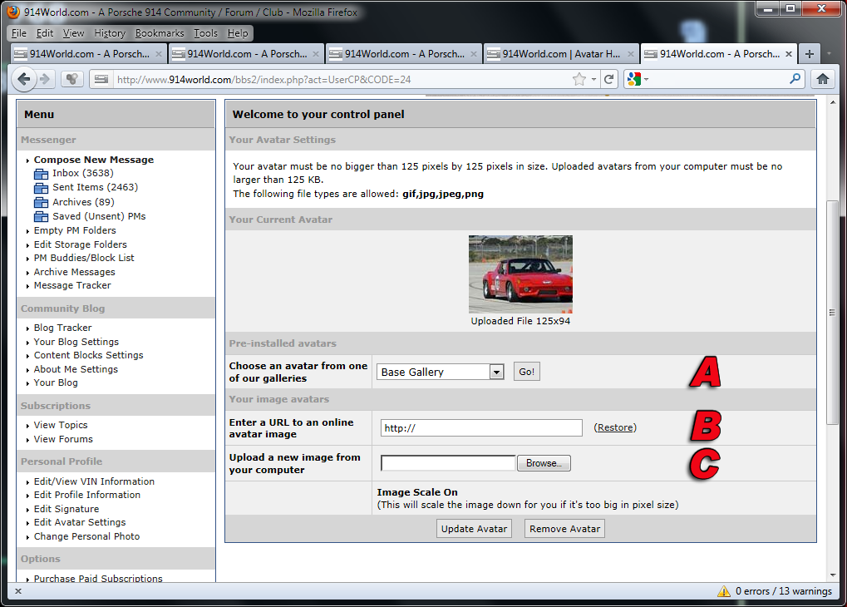The width and height of the screenshot is (847, 607).
Task: Open Sent Items (2463)
Action: 95,188
